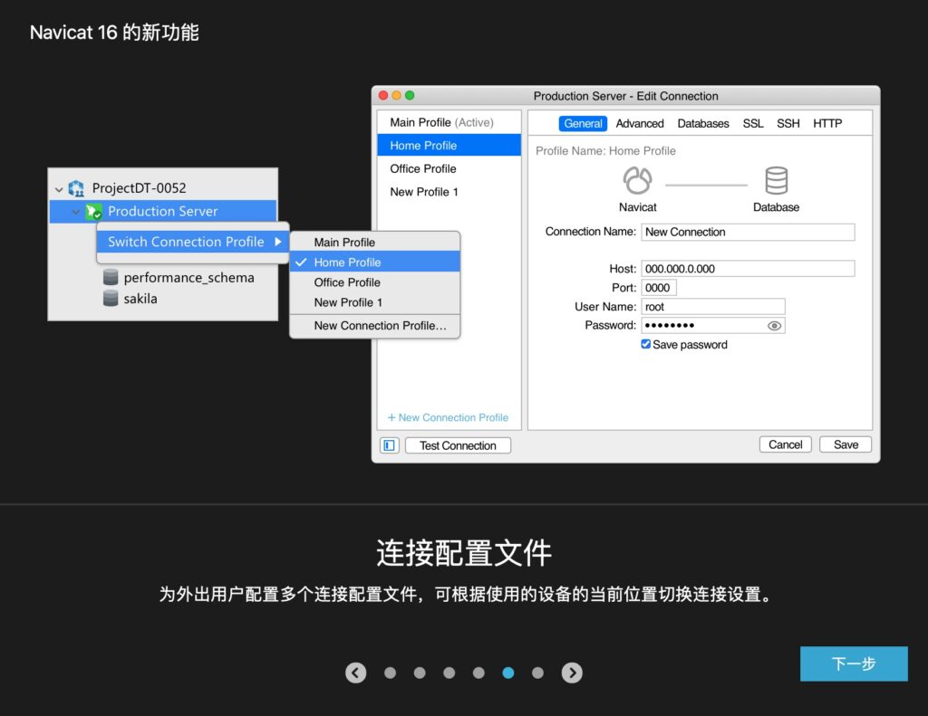Open the Advanced tab in Edit Connection

point(640,123)
